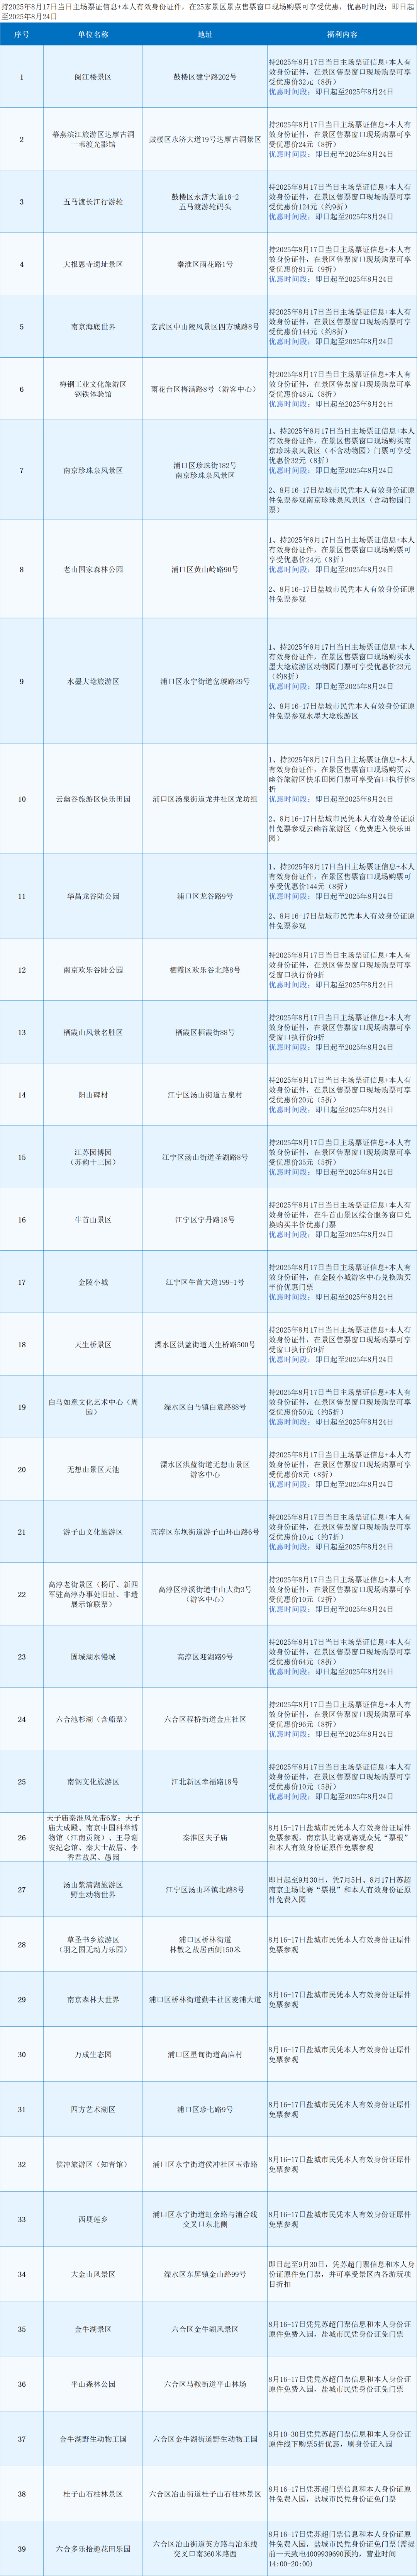Select the '云幽谷旅游区快乐田园' name cell
The image size is (417, 2576).
pos(93,799)
